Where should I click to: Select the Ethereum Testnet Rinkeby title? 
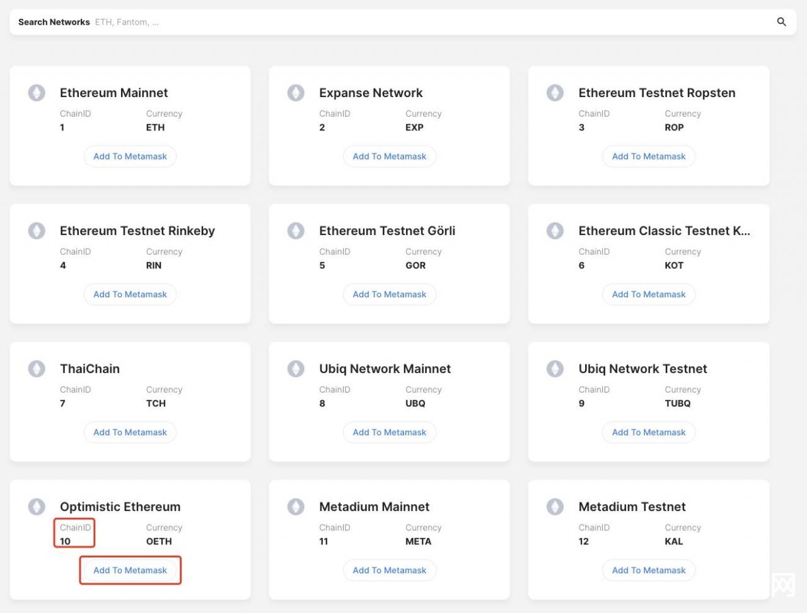[137, 231]
